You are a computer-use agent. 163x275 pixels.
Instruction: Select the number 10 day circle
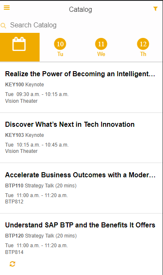60,44
